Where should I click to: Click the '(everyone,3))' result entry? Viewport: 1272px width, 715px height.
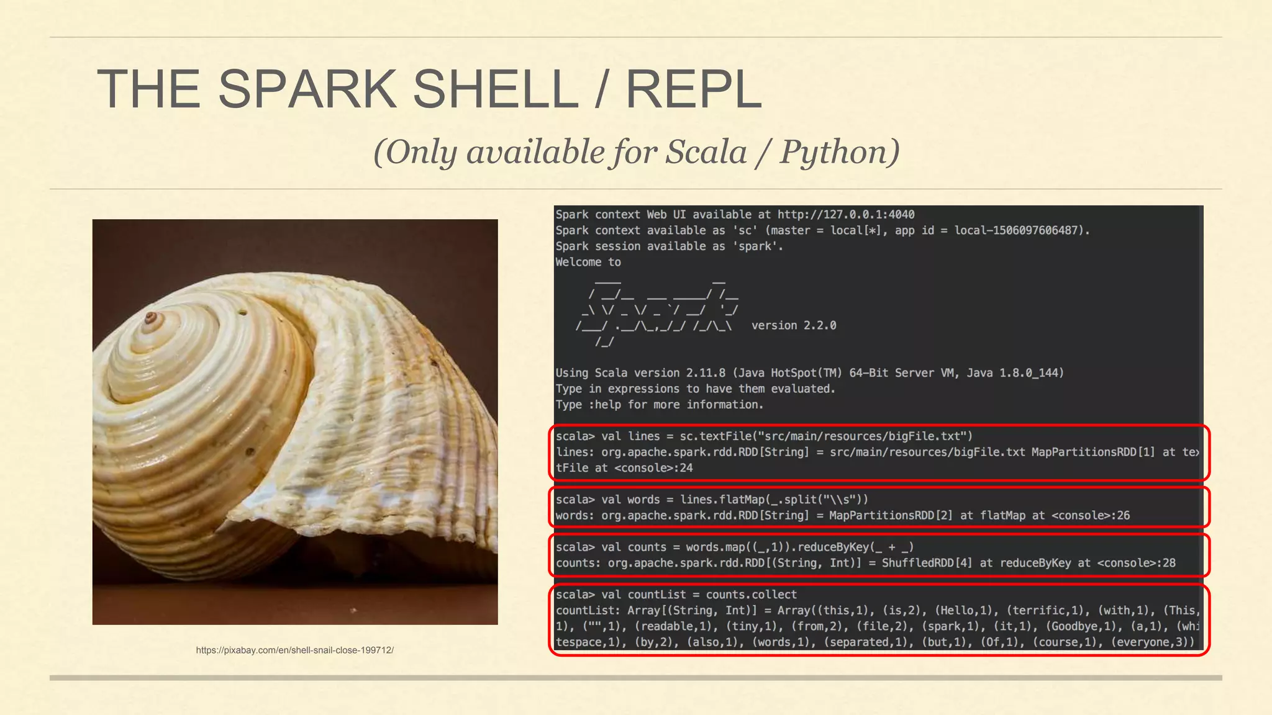point(1153,642)
